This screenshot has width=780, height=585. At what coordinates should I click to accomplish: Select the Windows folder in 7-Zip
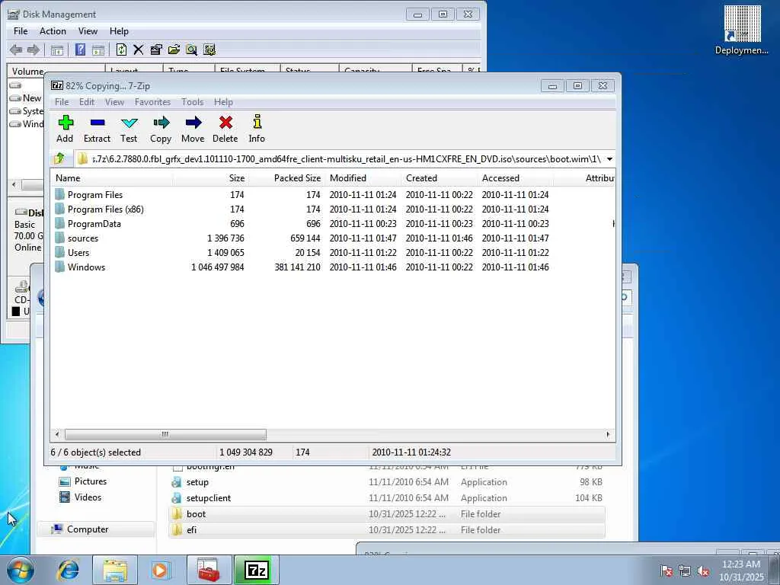pos(332,267)
